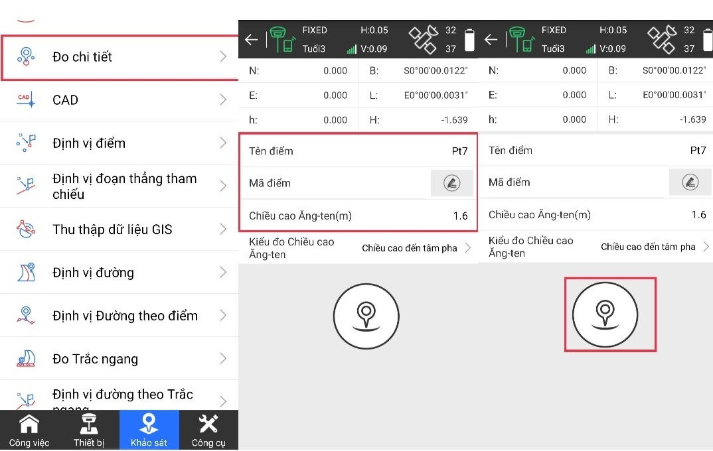Edit Tên điểm Pt7 field in red-outlined form

click(358, 151)
